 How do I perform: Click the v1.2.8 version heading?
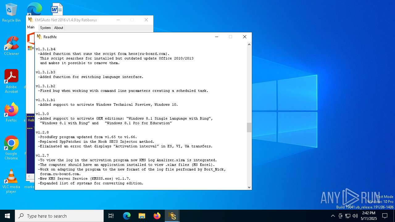(x=42, y=132)
